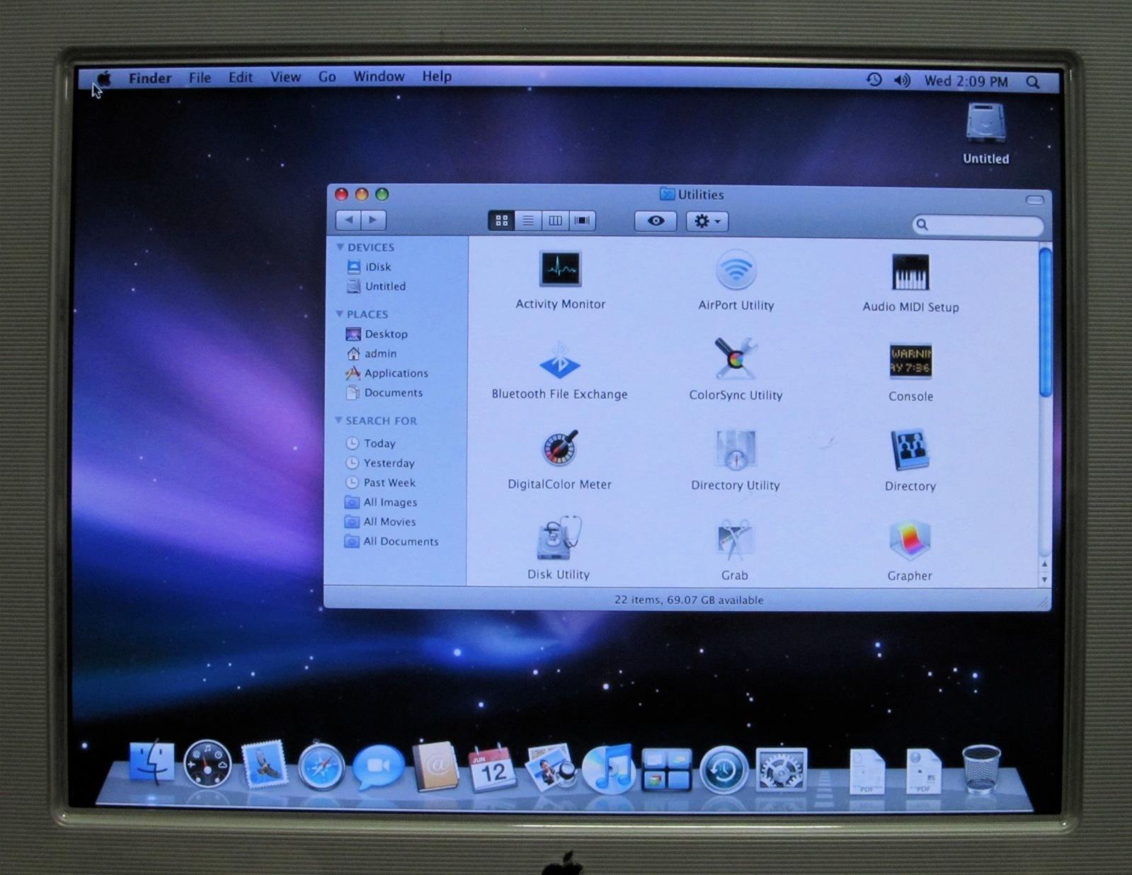This screenshot has height=875, width=1132.
Task: Open Activity Monitor in Utilities
Action: (x=560, y=268)
